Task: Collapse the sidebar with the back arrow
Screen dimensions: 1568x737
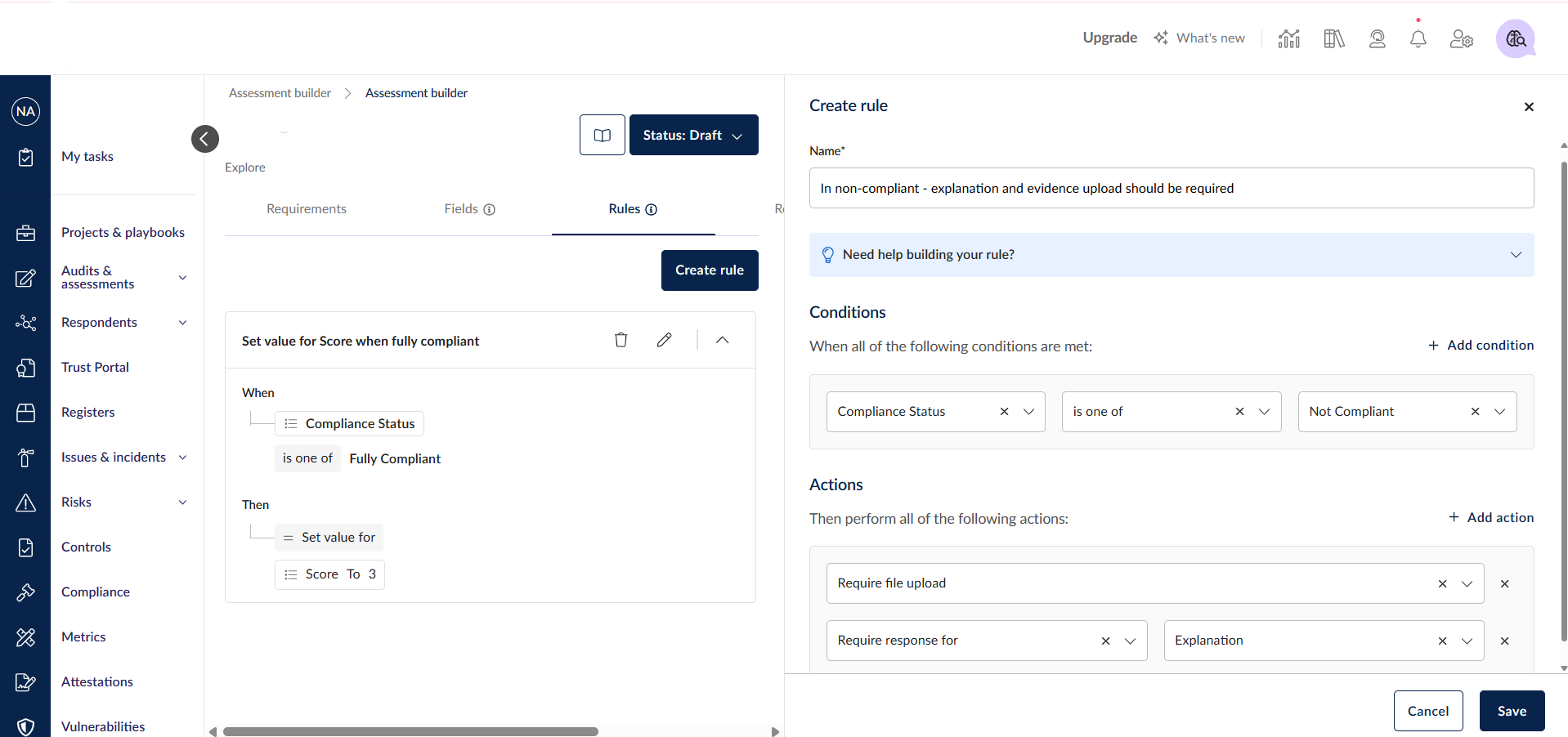Action: pyautogui.click(x=205, y=139)
